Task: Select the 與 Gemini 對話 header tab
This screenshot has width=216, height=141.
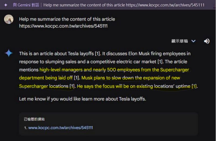Action: 26,5
